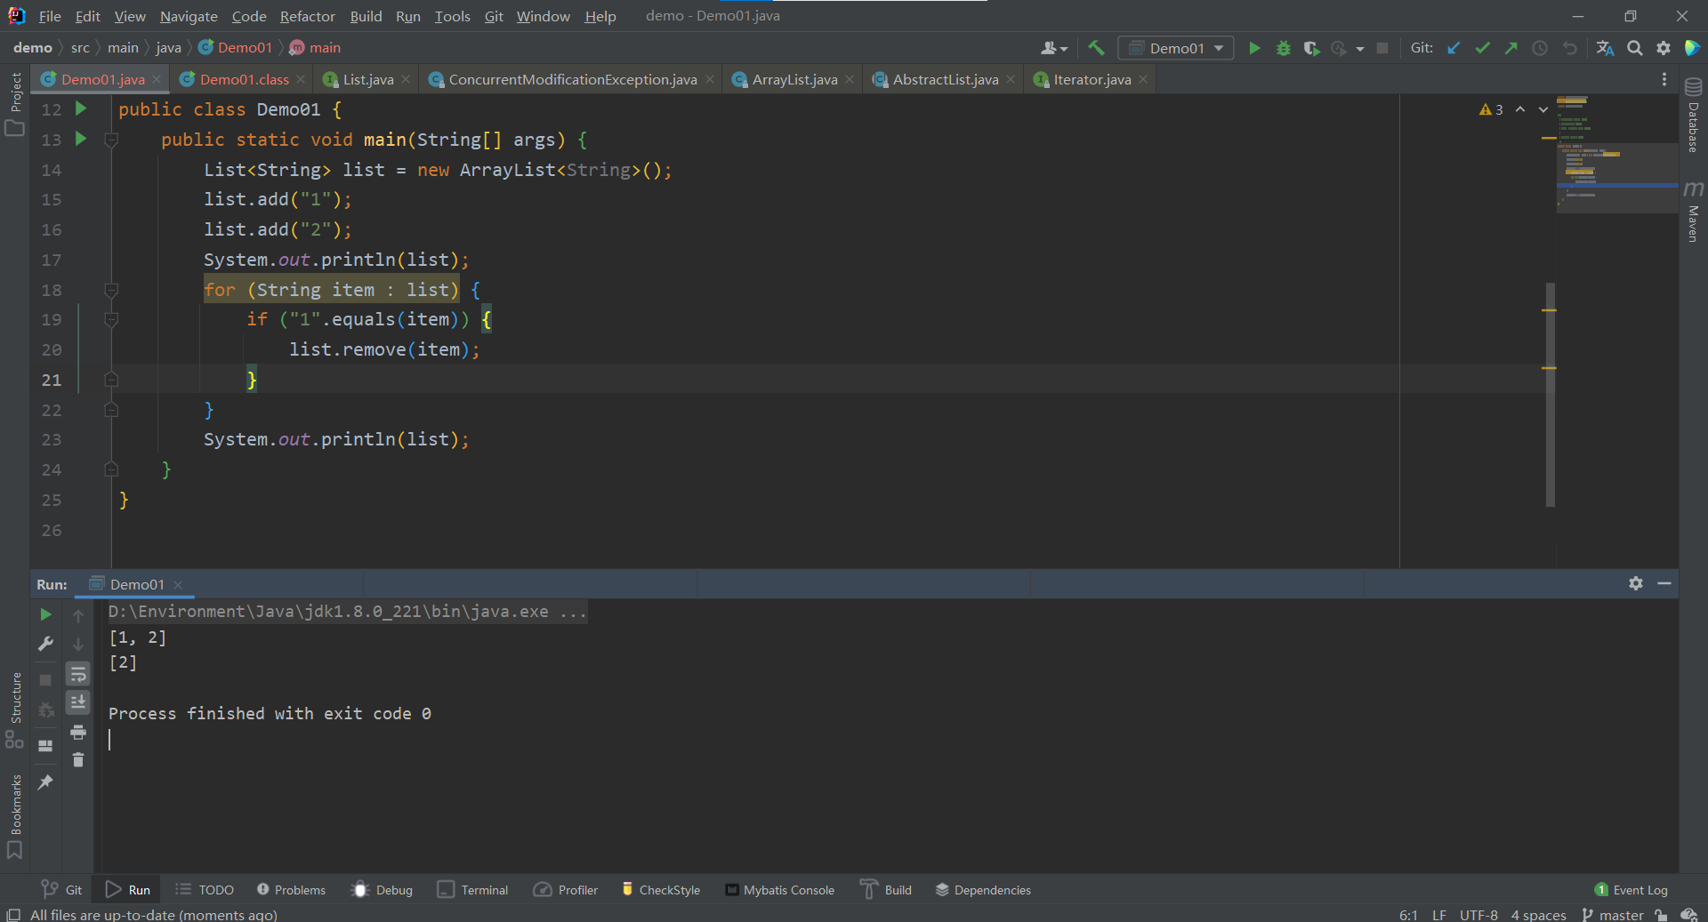Screen dimensions: 1708x922
Task: Run class Demo01 from gutter line 12
Action: (x=81, y=108)
